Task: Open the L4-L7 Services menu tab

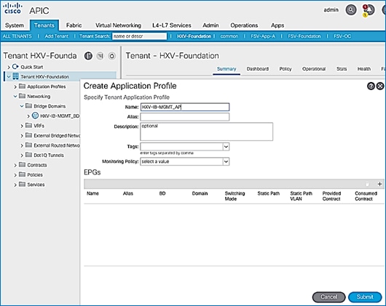Action: tap(172, 25)
